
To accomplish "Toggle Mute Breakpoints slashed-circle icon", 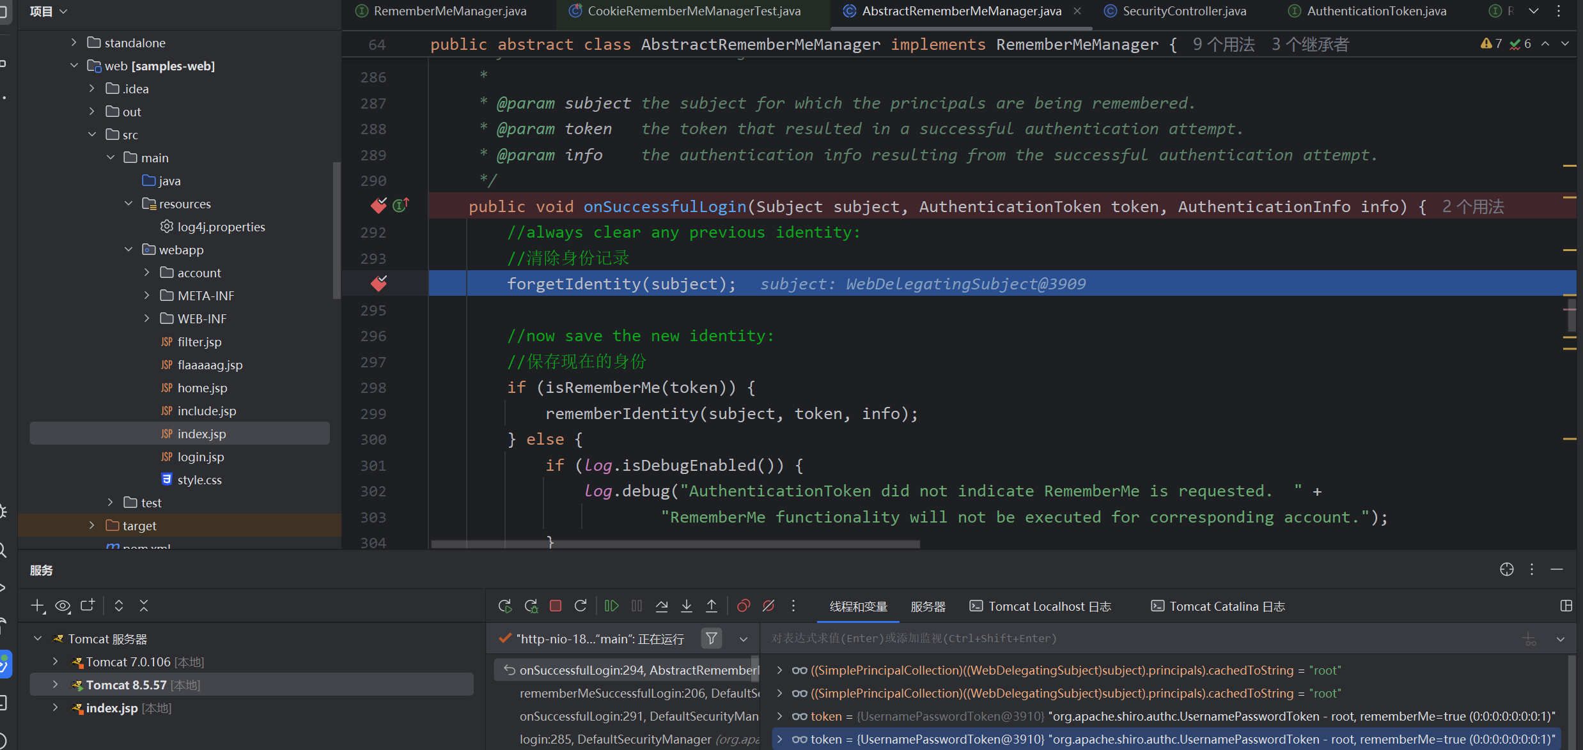I will click(768, 606).
